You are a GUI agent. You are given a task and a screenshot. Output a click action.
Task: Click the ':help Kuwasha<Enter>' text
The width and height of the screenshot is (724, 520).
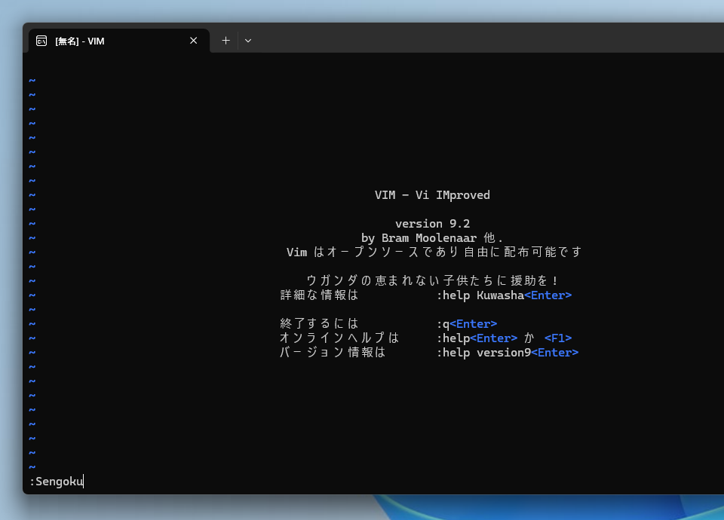point(504,295)
